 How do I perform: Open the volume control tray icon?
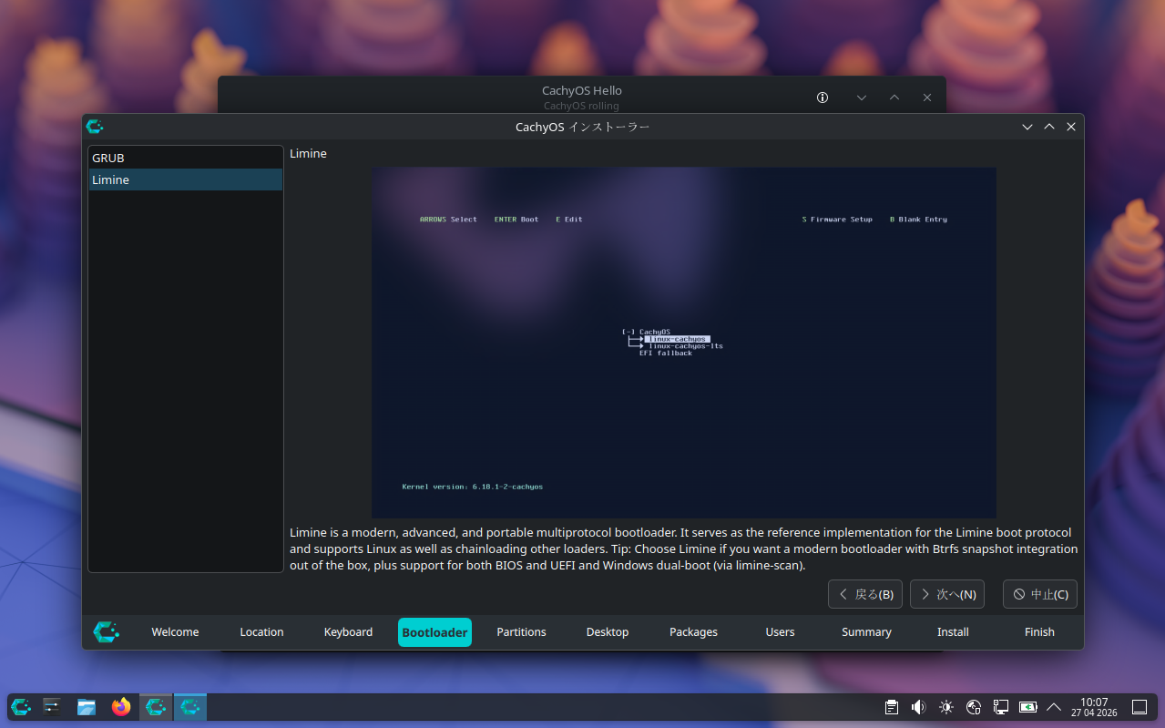(918, 707)
